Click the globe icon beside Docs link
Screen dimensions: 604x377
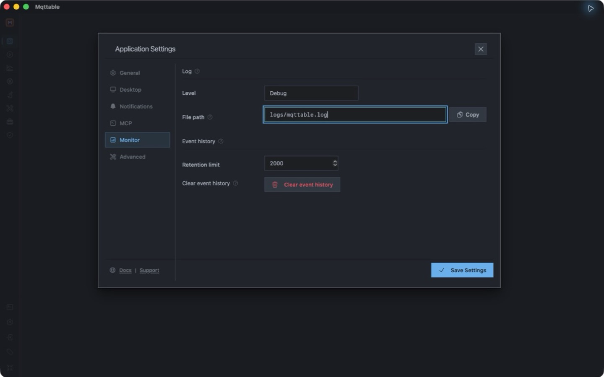pyautogui.click(x=112, y=270)
